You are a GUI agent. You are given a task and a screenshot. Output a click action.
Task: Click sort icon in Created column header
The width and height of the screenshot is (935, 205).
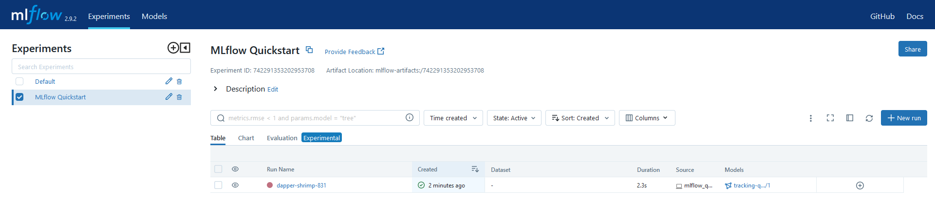[x=475, y=169]
